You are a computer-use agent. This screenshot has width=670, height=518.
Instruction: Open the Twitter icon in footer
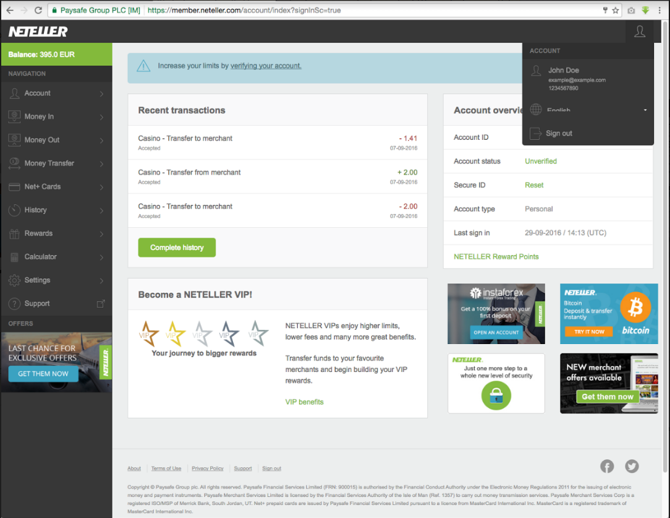pos(632,466)
